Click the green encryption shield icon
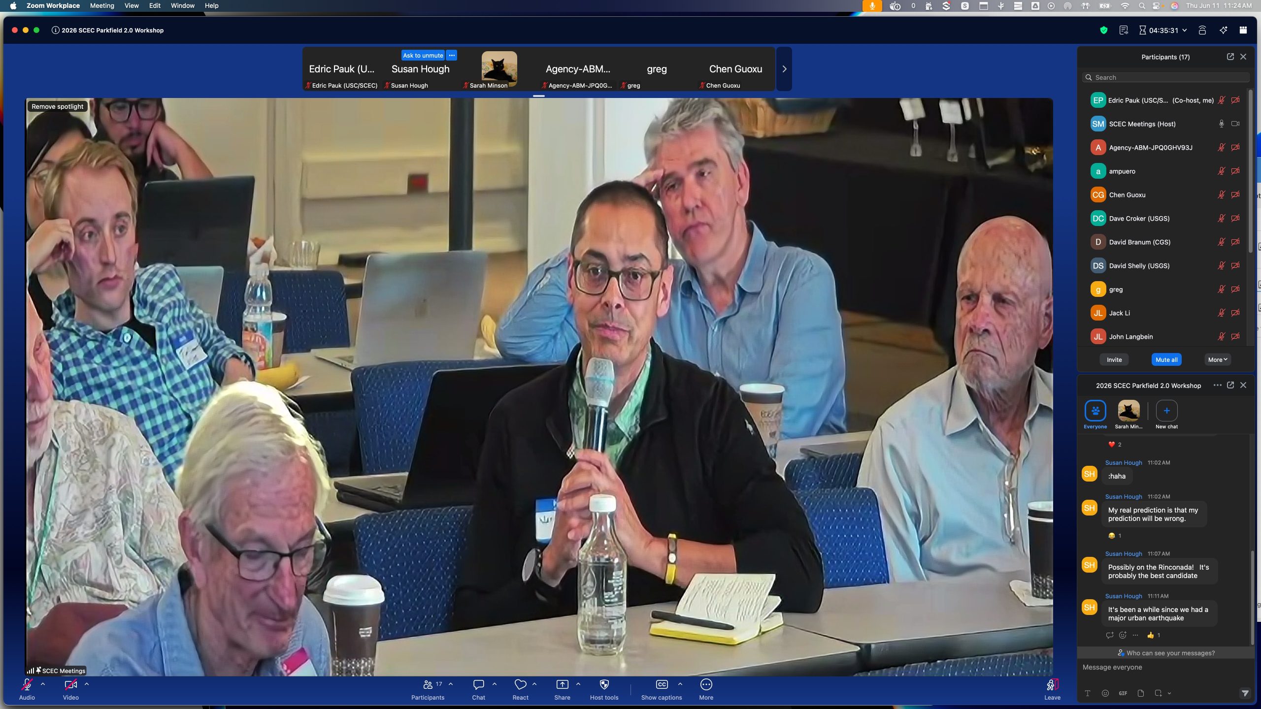This screenshot has height=709, width=1261. coord(1104,30)
